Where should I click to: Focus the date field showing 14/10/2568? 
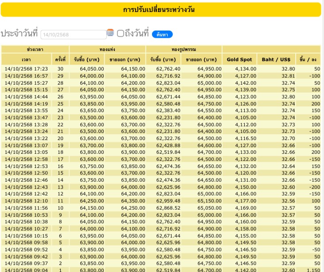click(73, 35)
